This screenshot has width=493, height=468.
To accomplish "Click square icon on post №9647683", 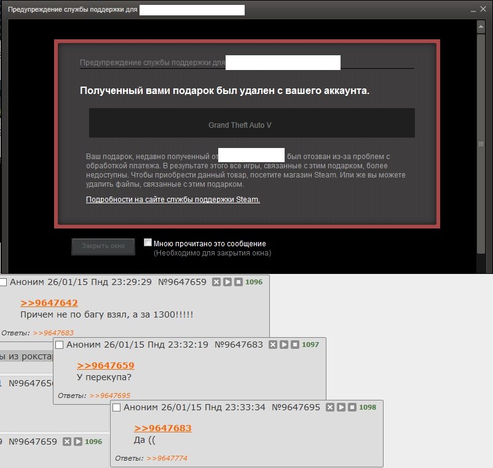I will tap(295, 345).
